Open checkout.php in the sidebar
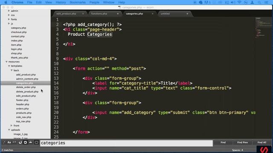The image size is (273, 153). [x=19, y=32]
